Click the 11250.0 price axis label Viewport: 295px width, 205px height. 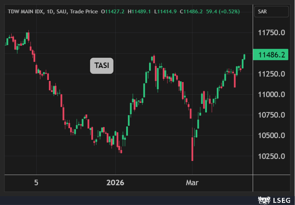point(271,74)
